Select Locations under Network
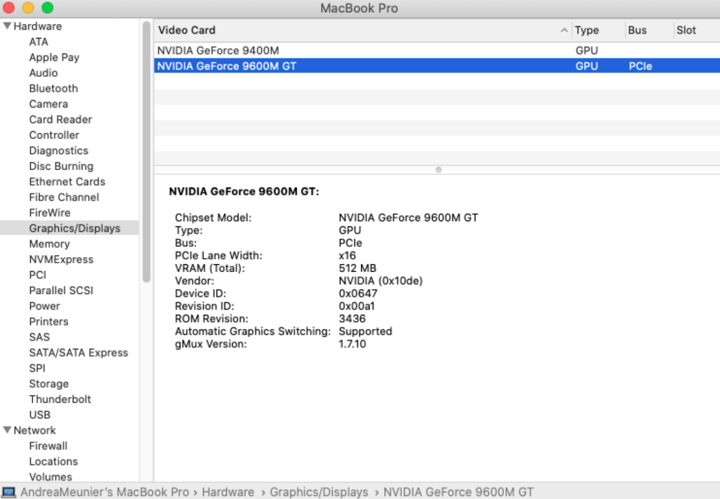 (54, 462)
